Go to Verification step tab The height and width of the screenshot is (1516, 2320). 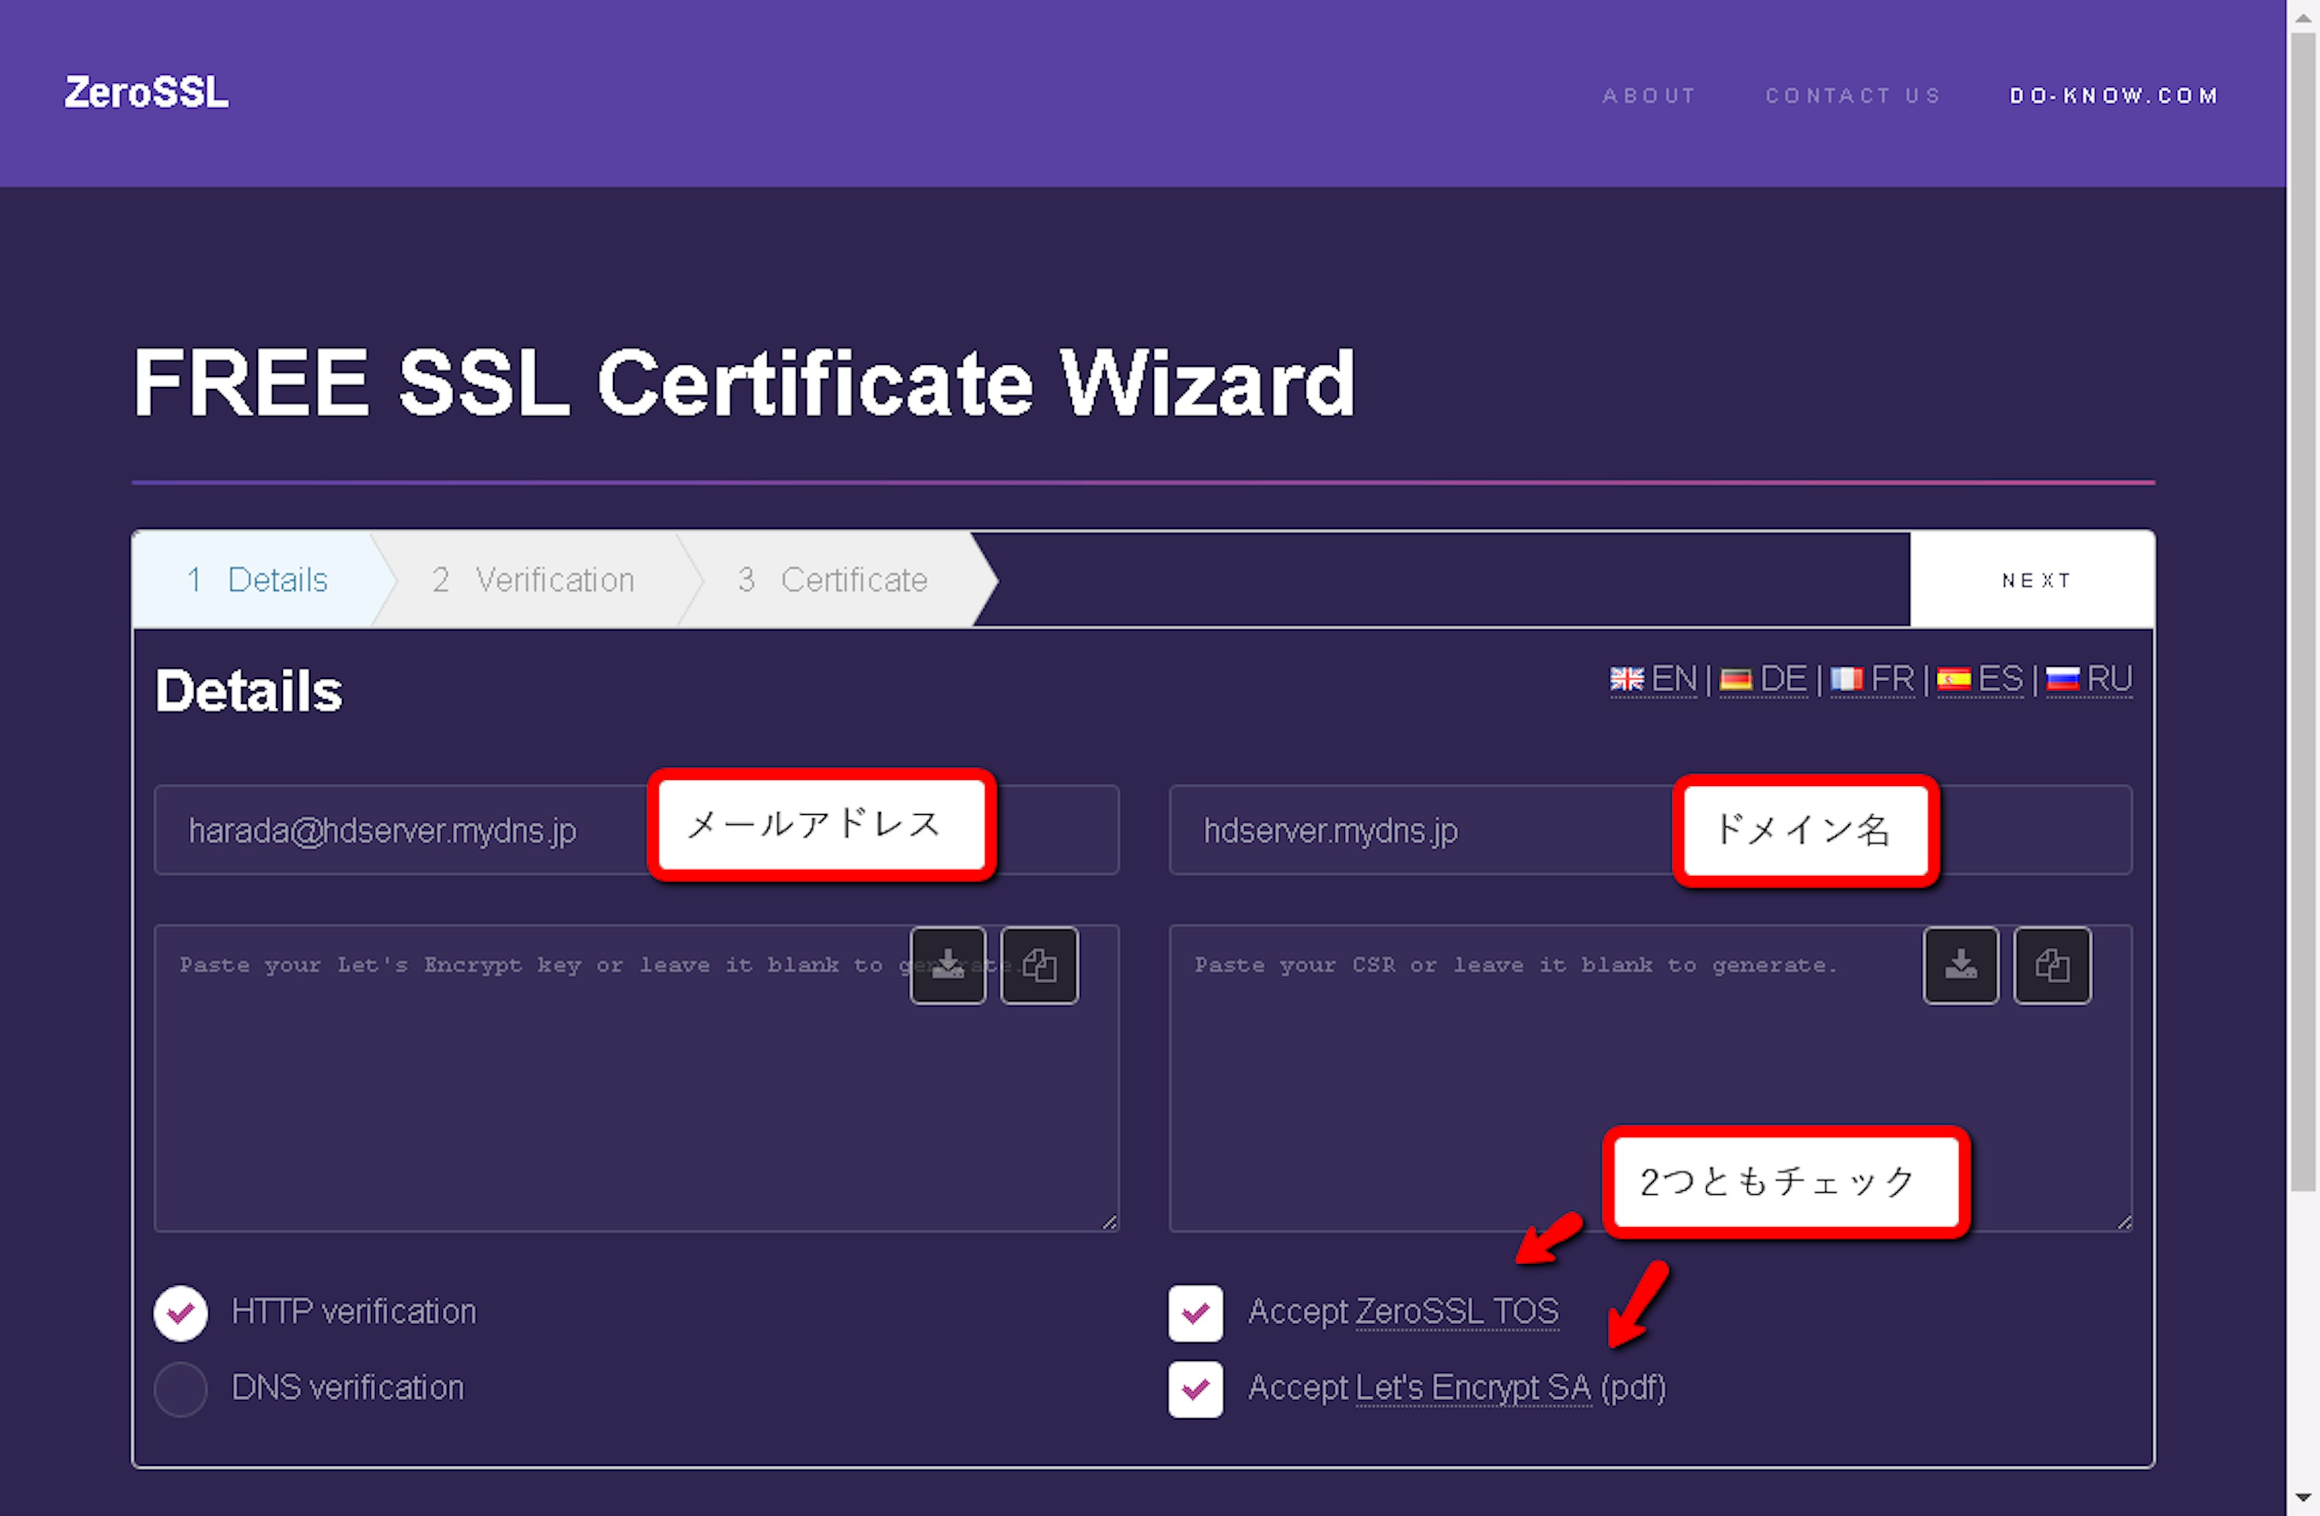pos(534,580)
